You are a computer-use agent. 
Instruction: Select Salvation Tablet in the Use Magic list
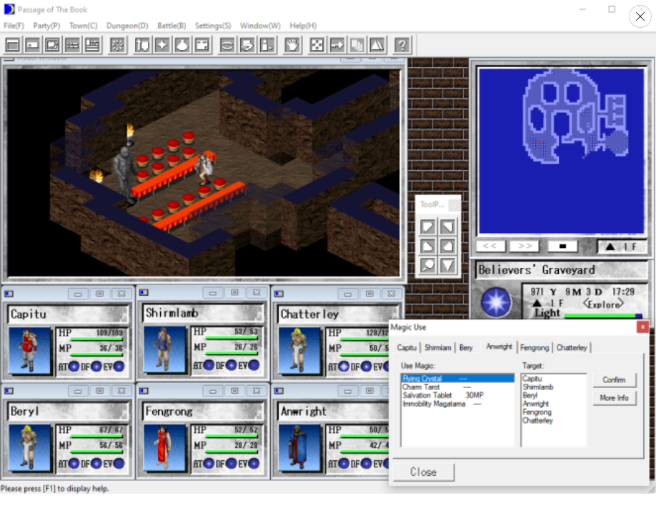tap(427, 395)
